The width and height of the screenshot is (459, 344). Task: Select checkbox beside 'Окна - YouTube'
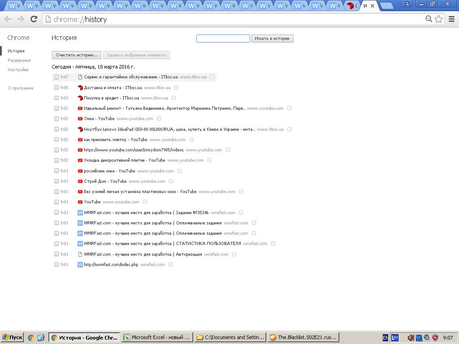coord(56,118)
